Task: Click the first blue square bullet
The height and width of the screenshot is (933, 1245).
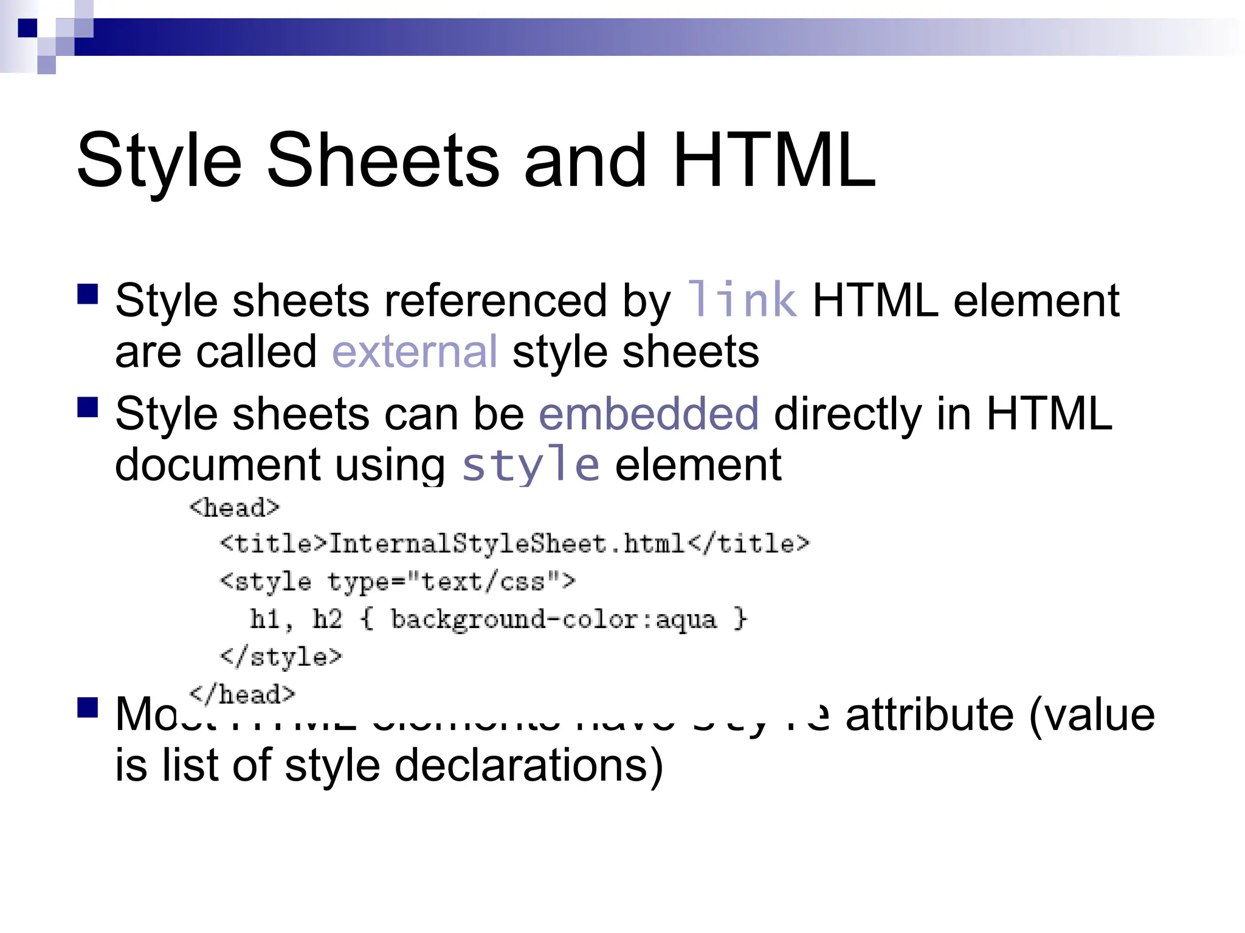Action: pos(88,294)
